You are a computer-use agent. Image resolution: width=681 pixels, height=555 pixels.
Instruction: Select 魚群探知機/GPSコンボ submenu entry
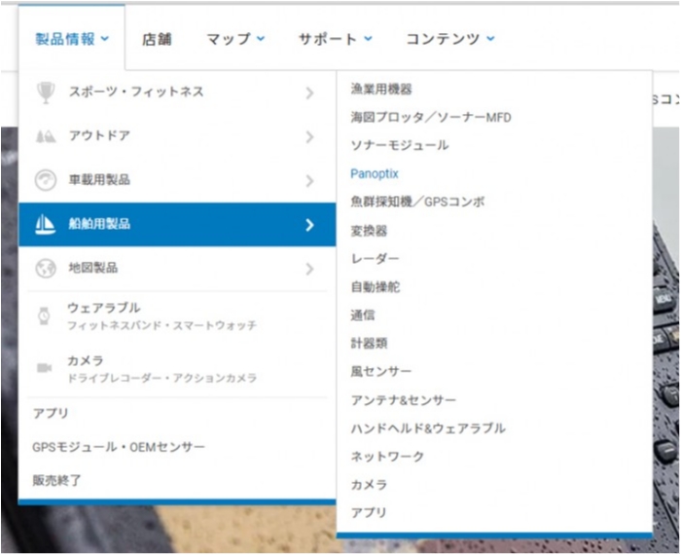(416, 202)
